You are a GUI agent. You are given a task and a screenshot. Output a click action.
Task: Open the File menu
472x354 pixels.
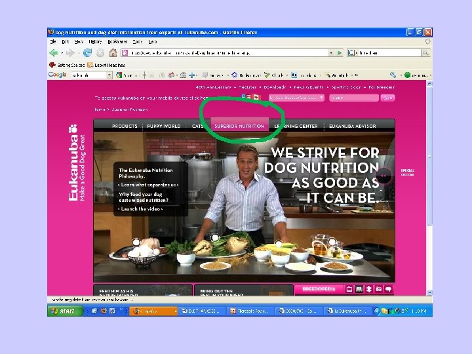point(53,41)
